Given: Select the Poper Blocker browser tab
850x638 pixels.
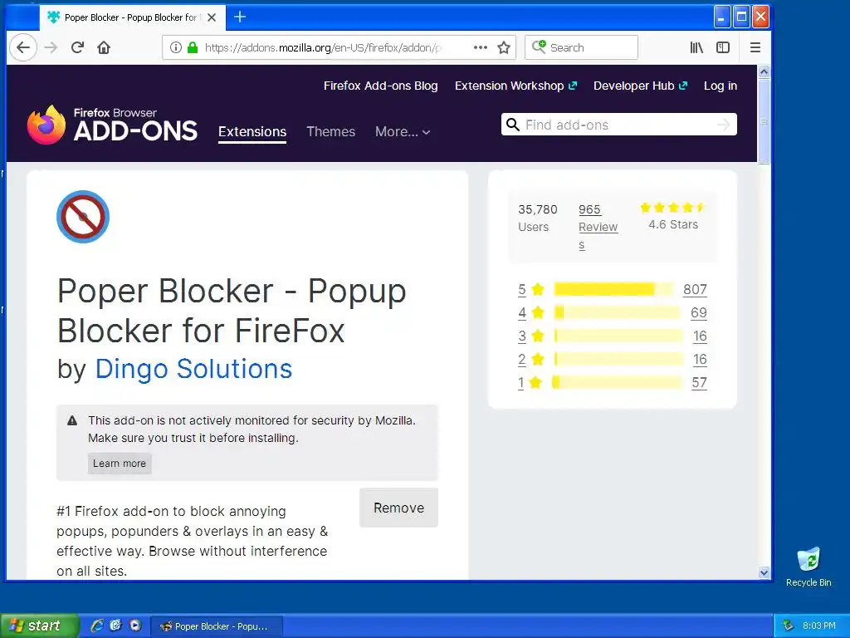Looking at the screenshot, I should click(130, 17).
